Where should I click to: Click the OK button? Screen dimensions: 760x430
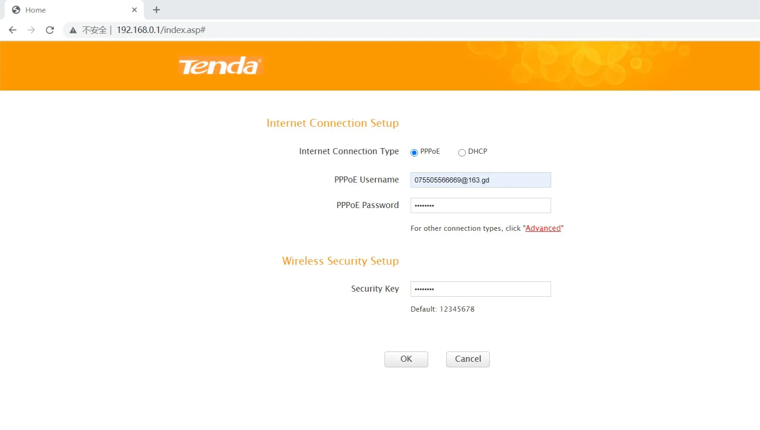point(406,359)
